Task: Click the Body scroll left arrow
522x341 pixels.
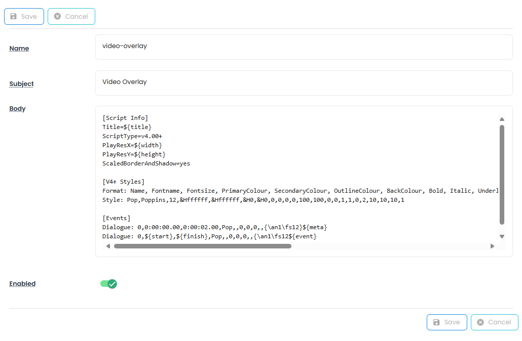Action: pos(107,246)
